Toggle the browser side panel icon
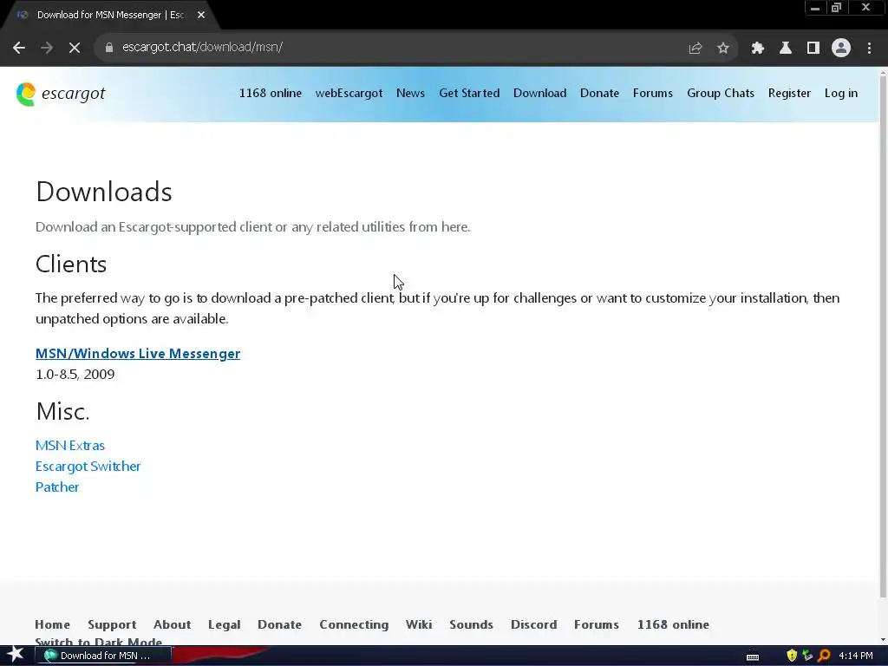Screen dimensions: 888x666 [x=813, y=49]
